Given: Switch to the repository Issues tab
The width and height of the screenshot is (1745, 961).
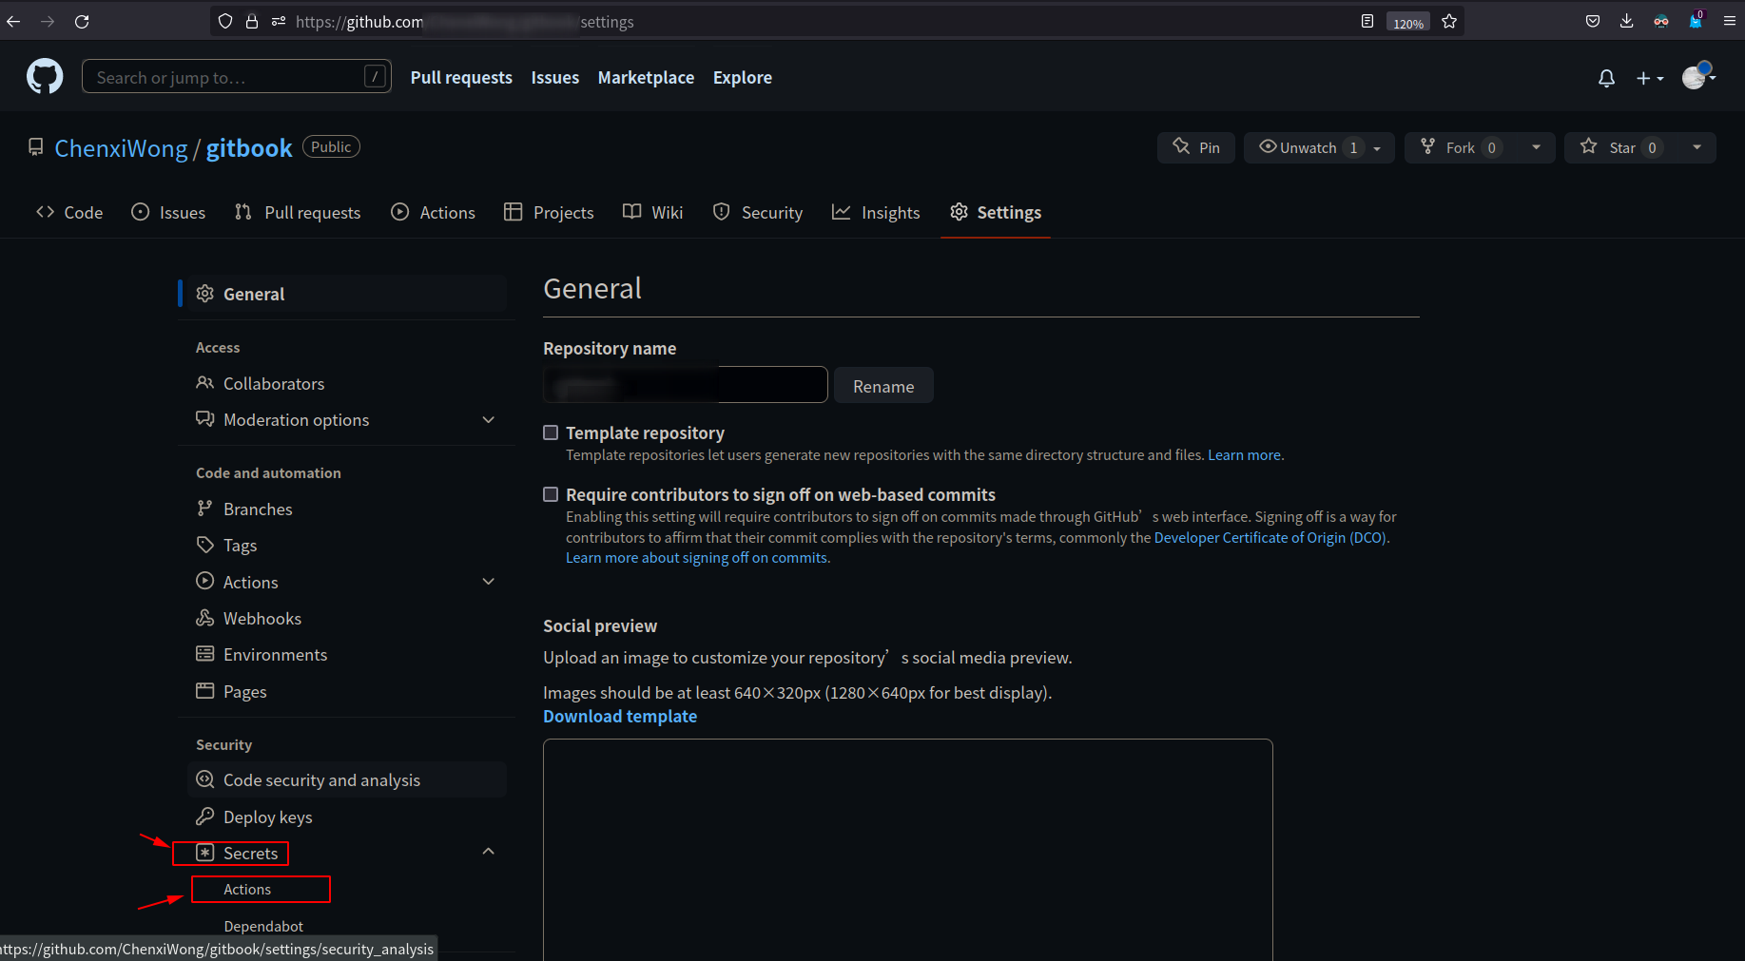Looking at the screenshot, I should point(168,212).
